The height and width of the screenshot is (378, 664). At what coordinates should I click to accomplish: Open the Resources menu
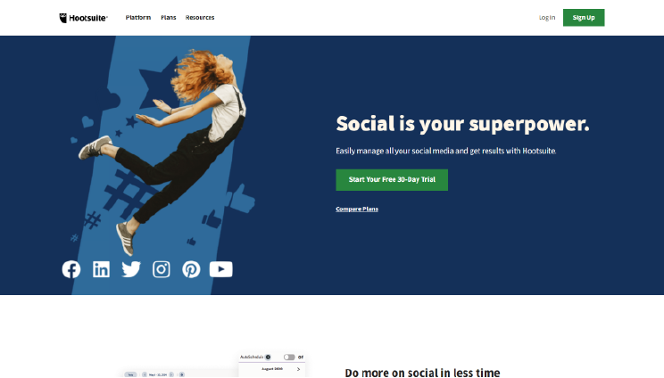point(200,17)
